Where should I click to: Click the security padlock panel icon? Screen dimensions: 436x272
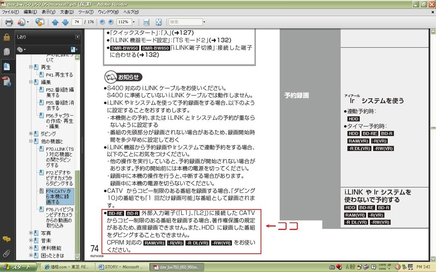7,37
